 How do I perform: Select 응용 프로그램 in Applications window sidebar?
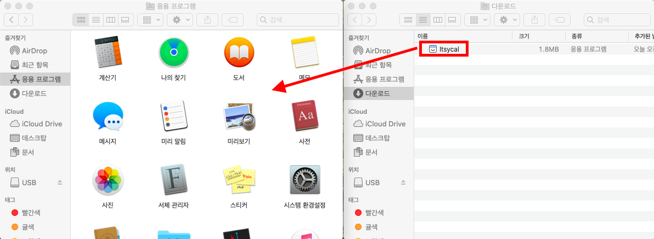pyautogui.click(x=35, y=79)
